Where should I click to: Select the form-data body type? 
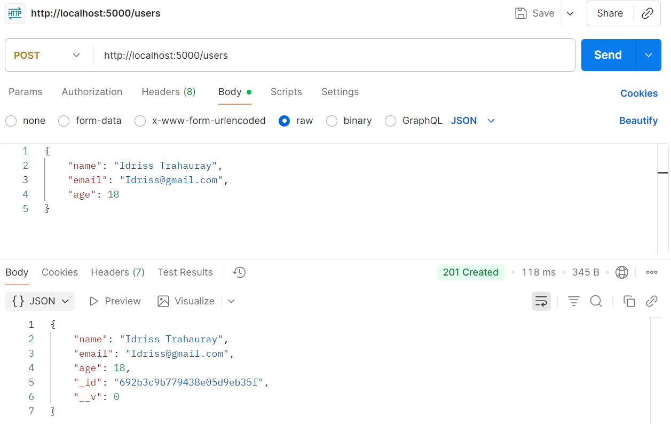tap(64, 121)
